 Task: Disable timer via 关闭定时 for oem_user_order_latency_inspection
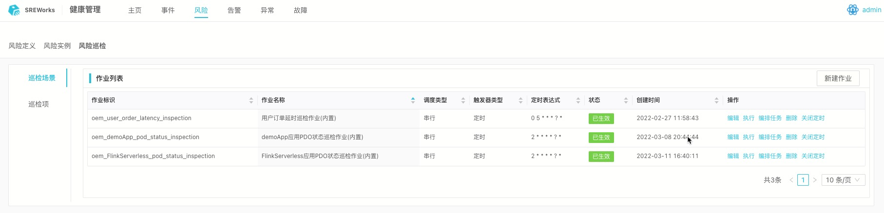click(813, 118)
